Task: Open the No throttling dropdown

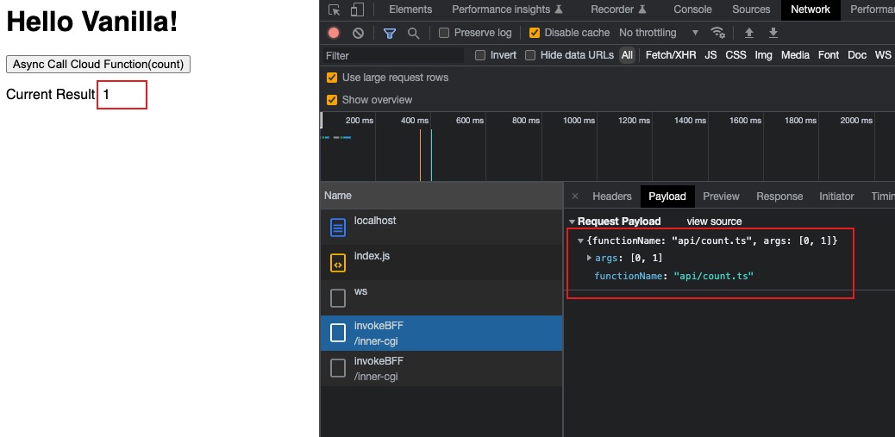Action: (659, 33)
